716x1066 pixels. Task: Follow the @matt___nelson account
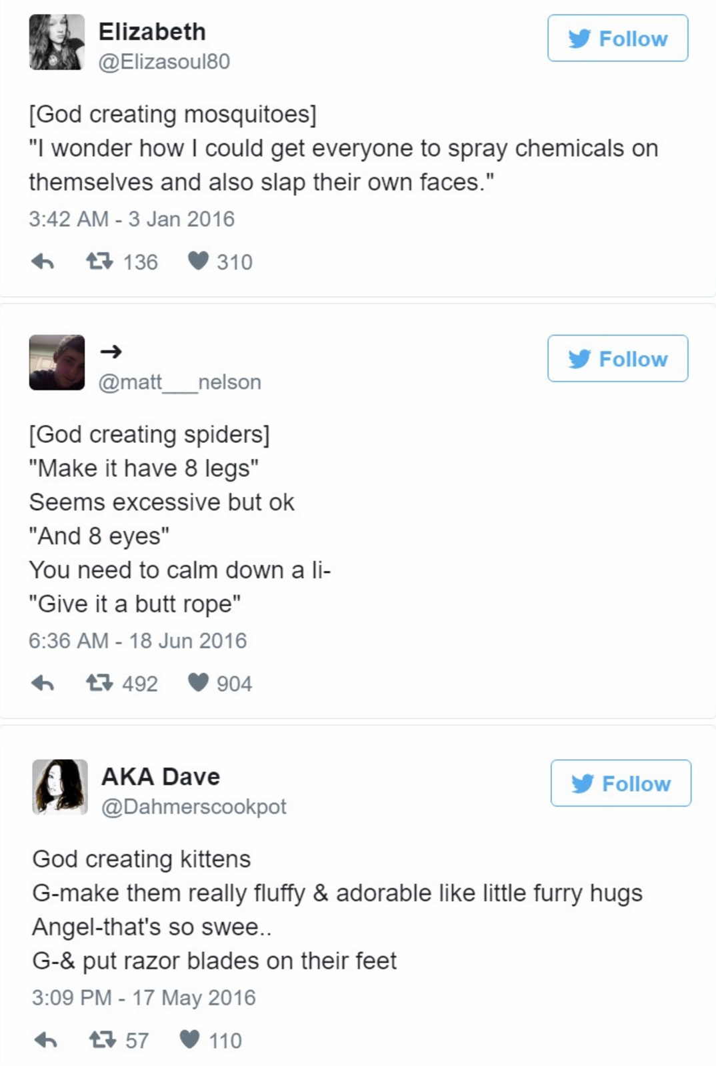[617, 359]
